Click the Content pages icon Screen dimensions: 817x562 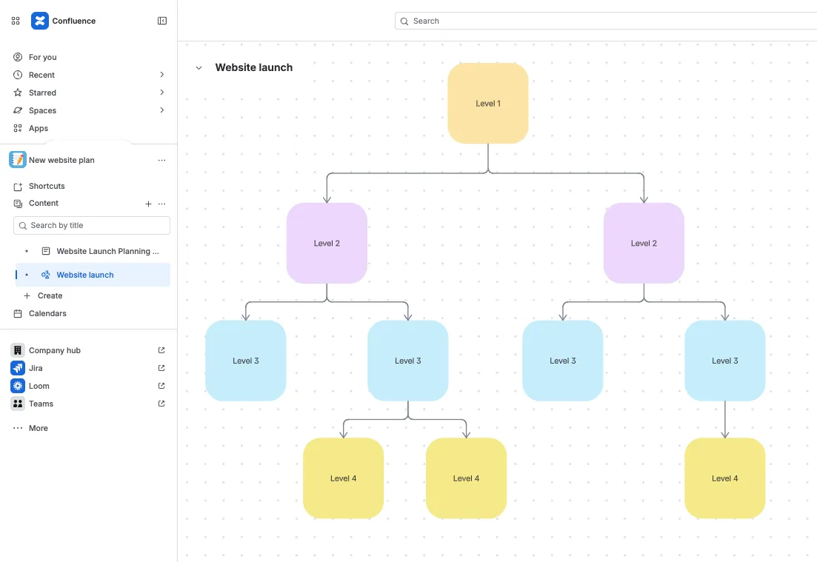18,204
